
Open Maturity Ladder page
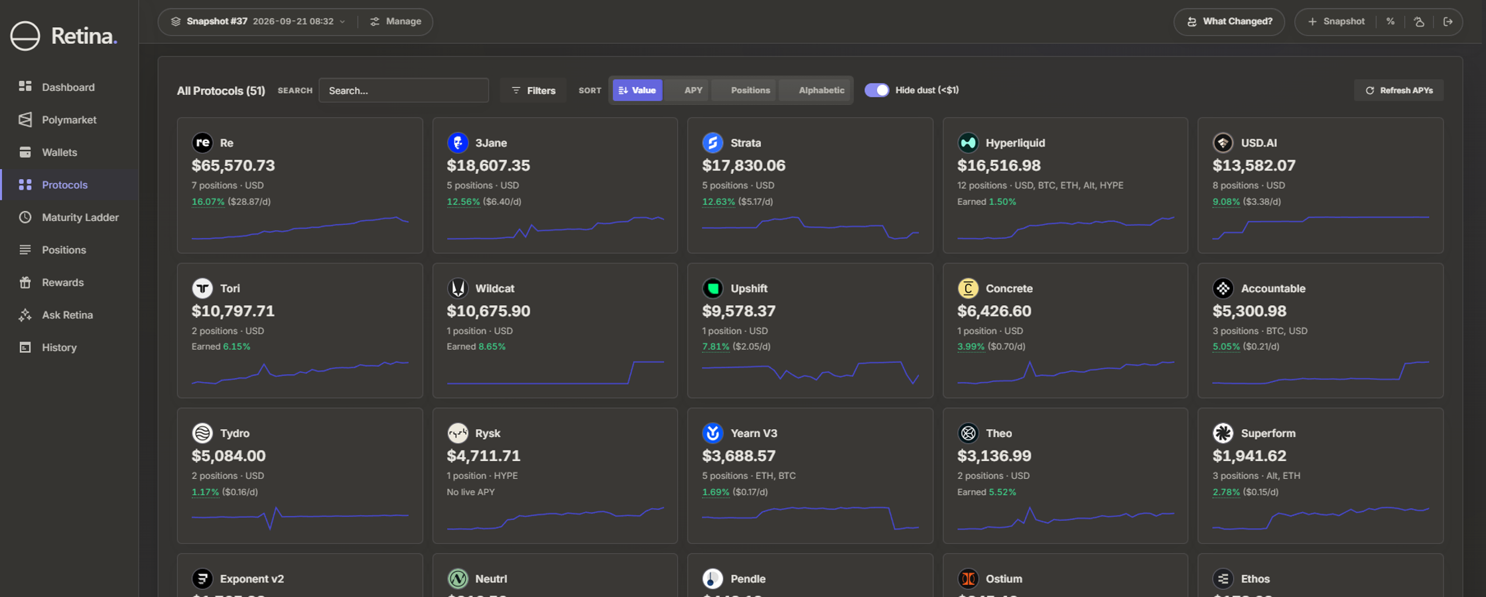(69, 217)
